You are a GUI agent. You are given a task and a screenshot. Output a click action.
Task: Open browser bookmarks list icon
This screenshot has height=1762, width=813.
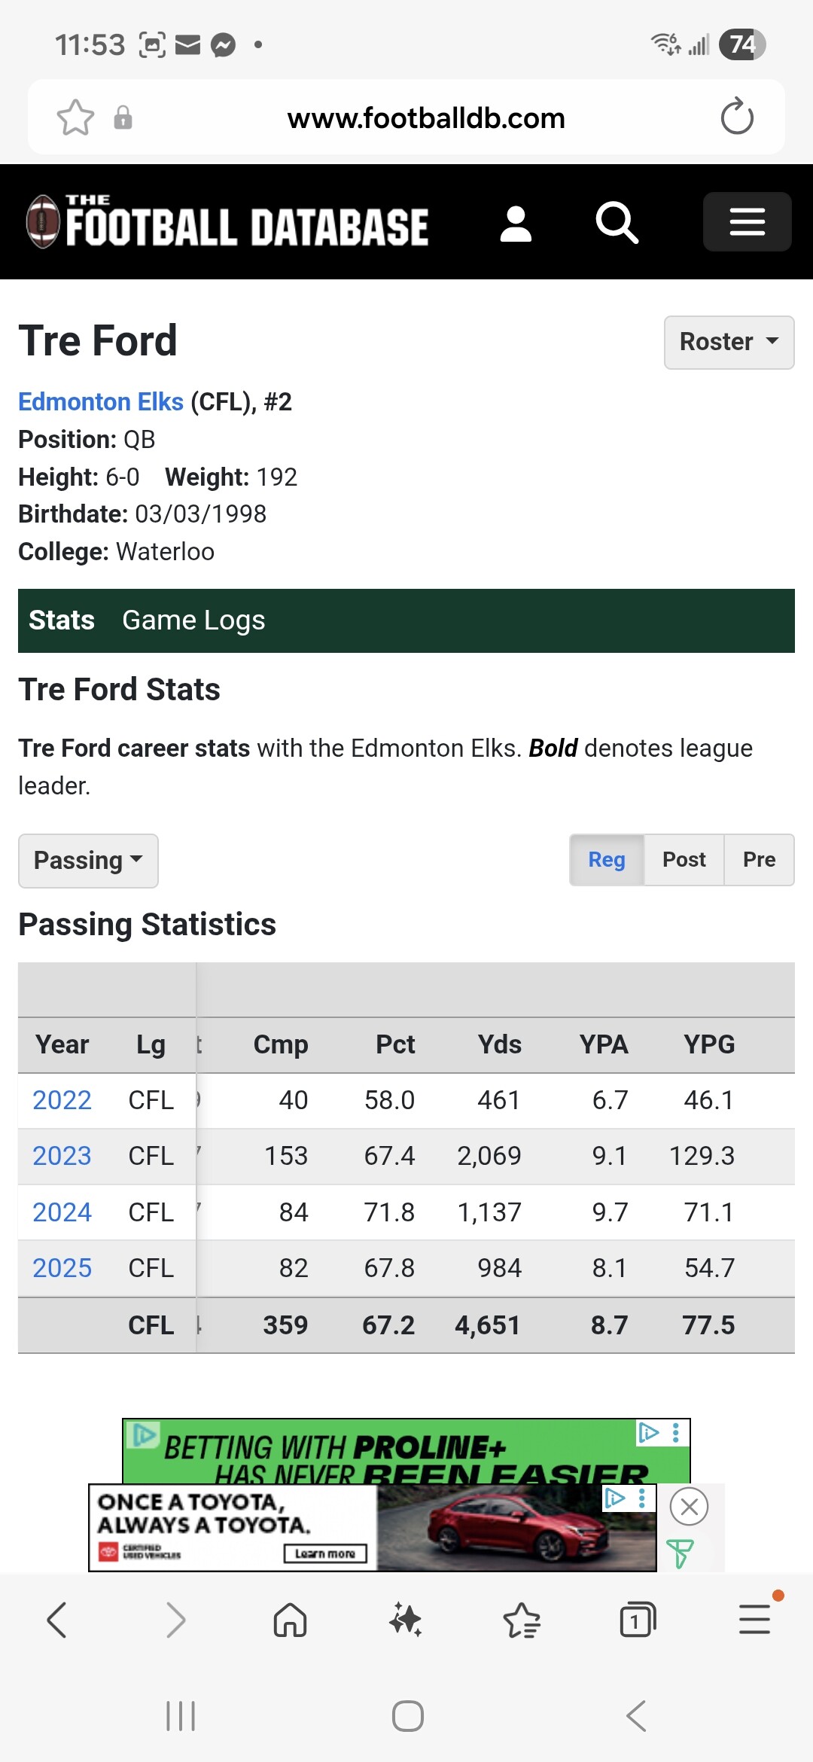pyautogui.click(x=521, y=1620)
